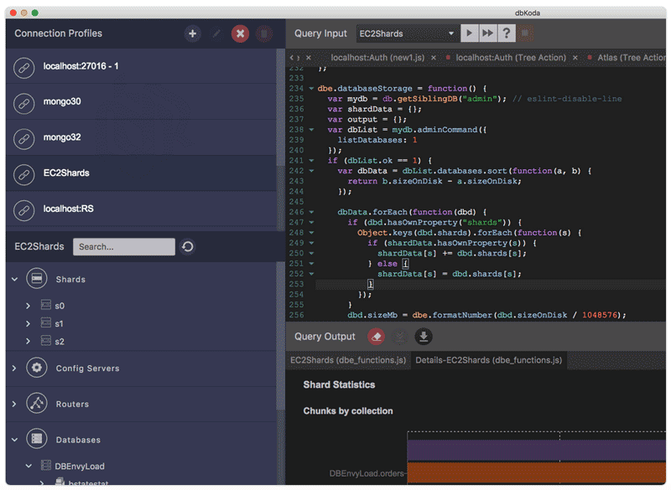Open the EC2Shards (dbe_functions.js) output tab
This screenshot has width=671, height=490.
pos(348,360)
